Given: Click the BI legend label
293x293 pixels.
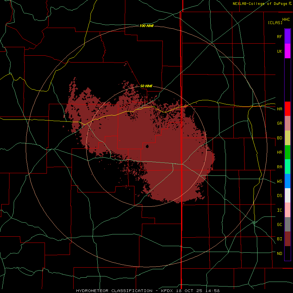Looking at the screenshot, I should click(x=279, y=239).
